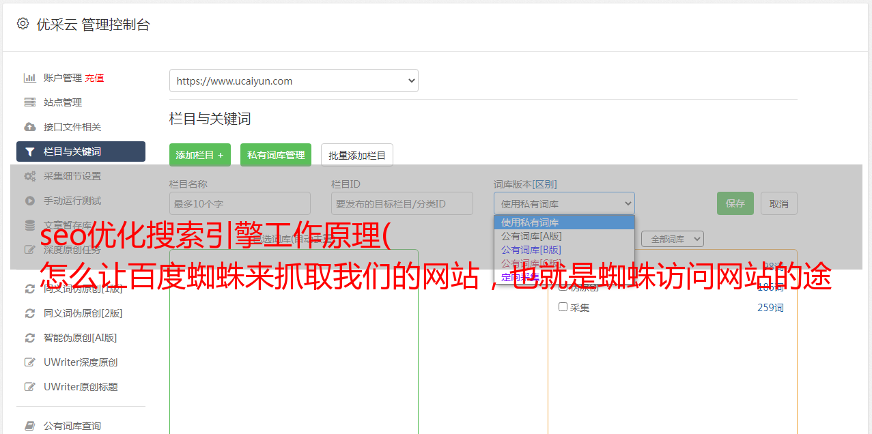Click the cloud upload icon for 接口文件相关
The width and height of the screenshot is (872, 434).
[30, 127]
